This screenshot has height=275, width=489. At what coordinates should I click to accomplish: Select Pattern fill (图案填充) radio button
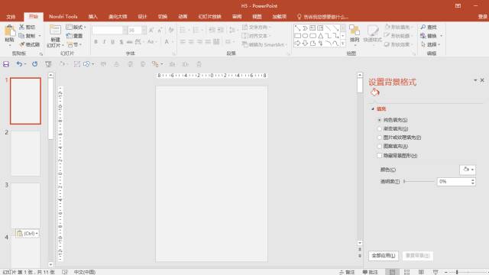[x=380, y=146]
